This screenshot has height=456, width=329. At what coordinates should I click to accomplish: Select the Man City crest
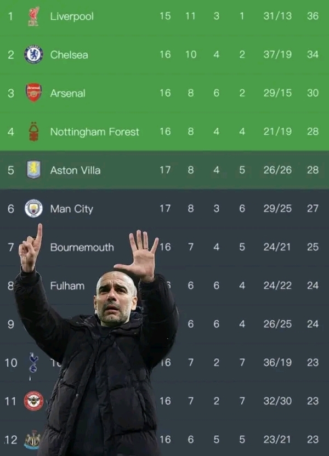point(33,208)
